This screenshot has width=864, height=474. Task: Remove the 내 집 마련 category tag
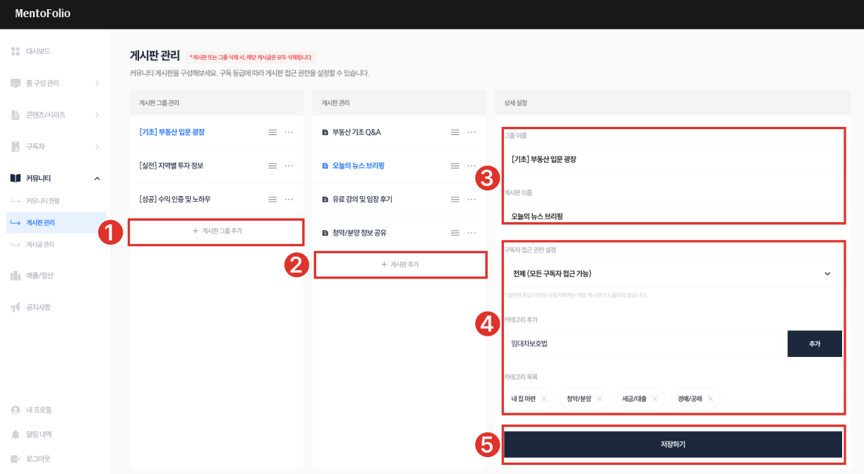click(x=544, y=399)
